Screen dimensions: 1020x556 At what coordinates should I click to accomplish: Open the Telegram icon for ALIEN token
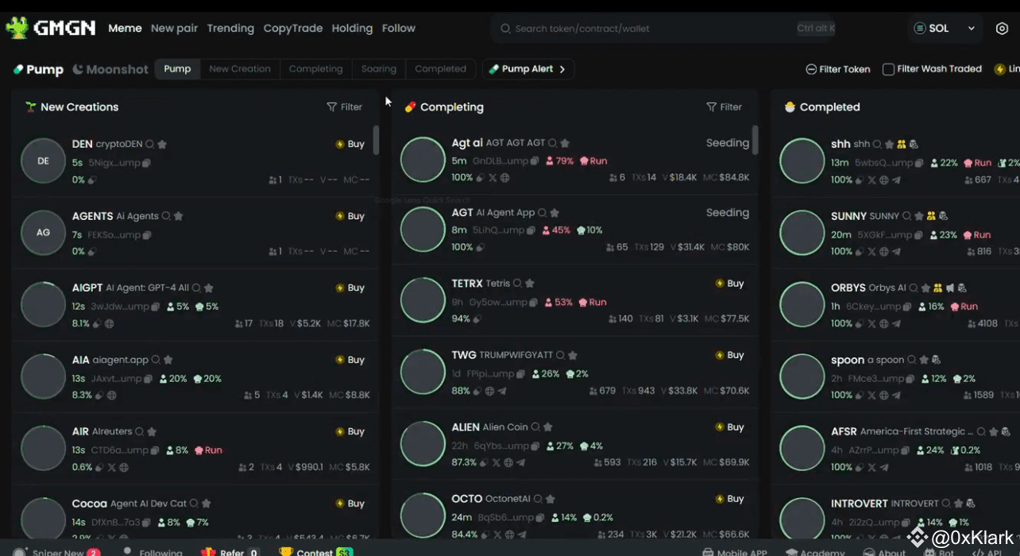(x=520, y=462)
